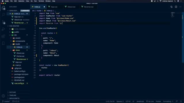Switch to the Reverse.vue editor tab

(x=89, y=7)
